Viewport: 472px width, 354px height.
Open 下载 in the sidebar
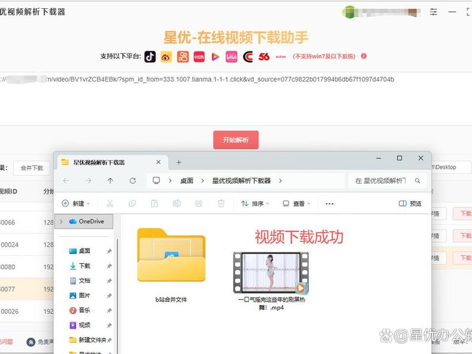tap(84, 265)
